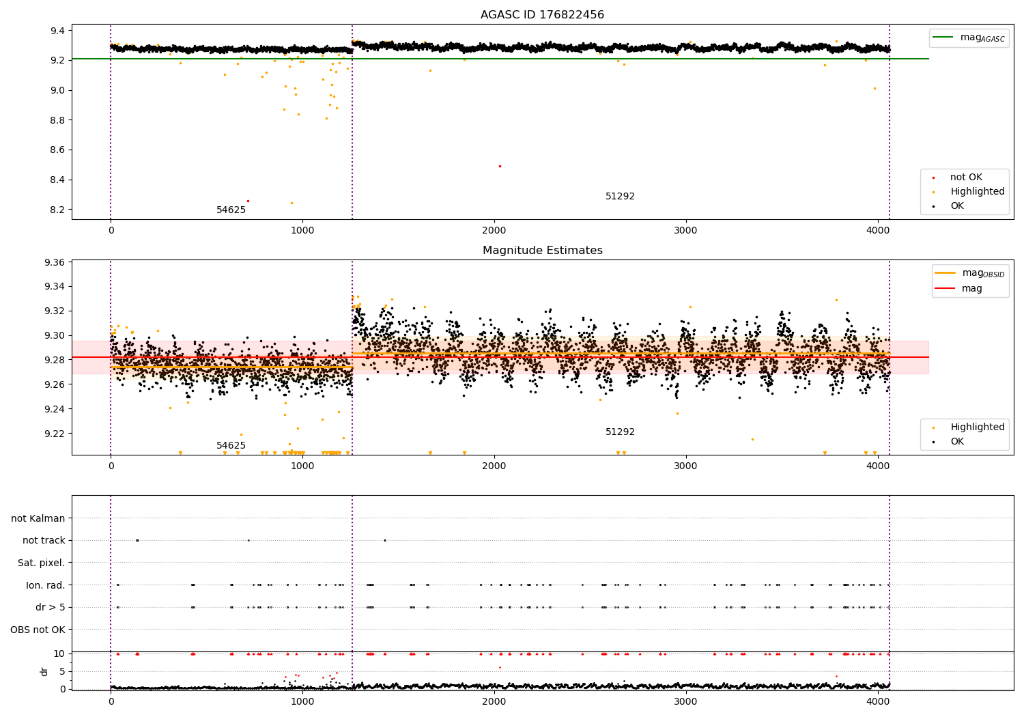This screenshot has height=717, width=1024.
Task: Click the 'not Kalman' row label
Action: click(38, 519)
